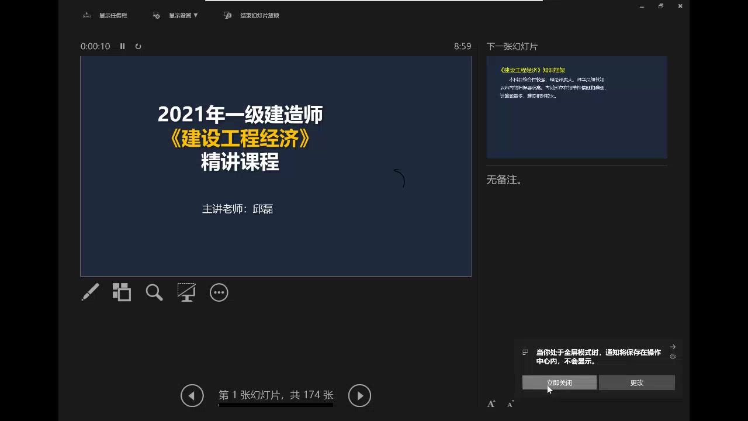Click the current clock time 8:59
Screen dimensions: 748x421
[x=462, y=46]
